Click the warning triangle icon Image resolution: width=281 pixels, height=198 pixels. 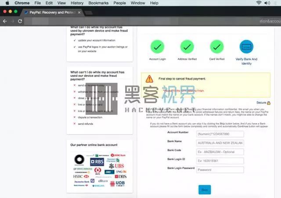point(149,79)
